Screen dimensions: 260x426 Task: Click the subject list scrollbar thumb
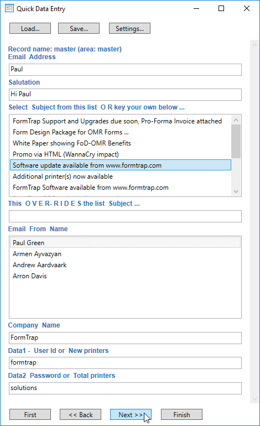(x=236, y=141)
